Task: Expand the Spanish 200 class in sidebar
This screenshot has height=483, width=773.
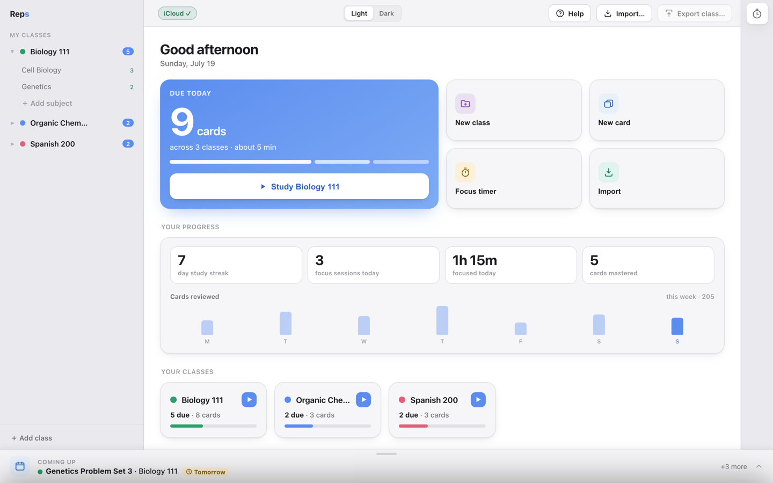Action: click(x=12, y=144)
